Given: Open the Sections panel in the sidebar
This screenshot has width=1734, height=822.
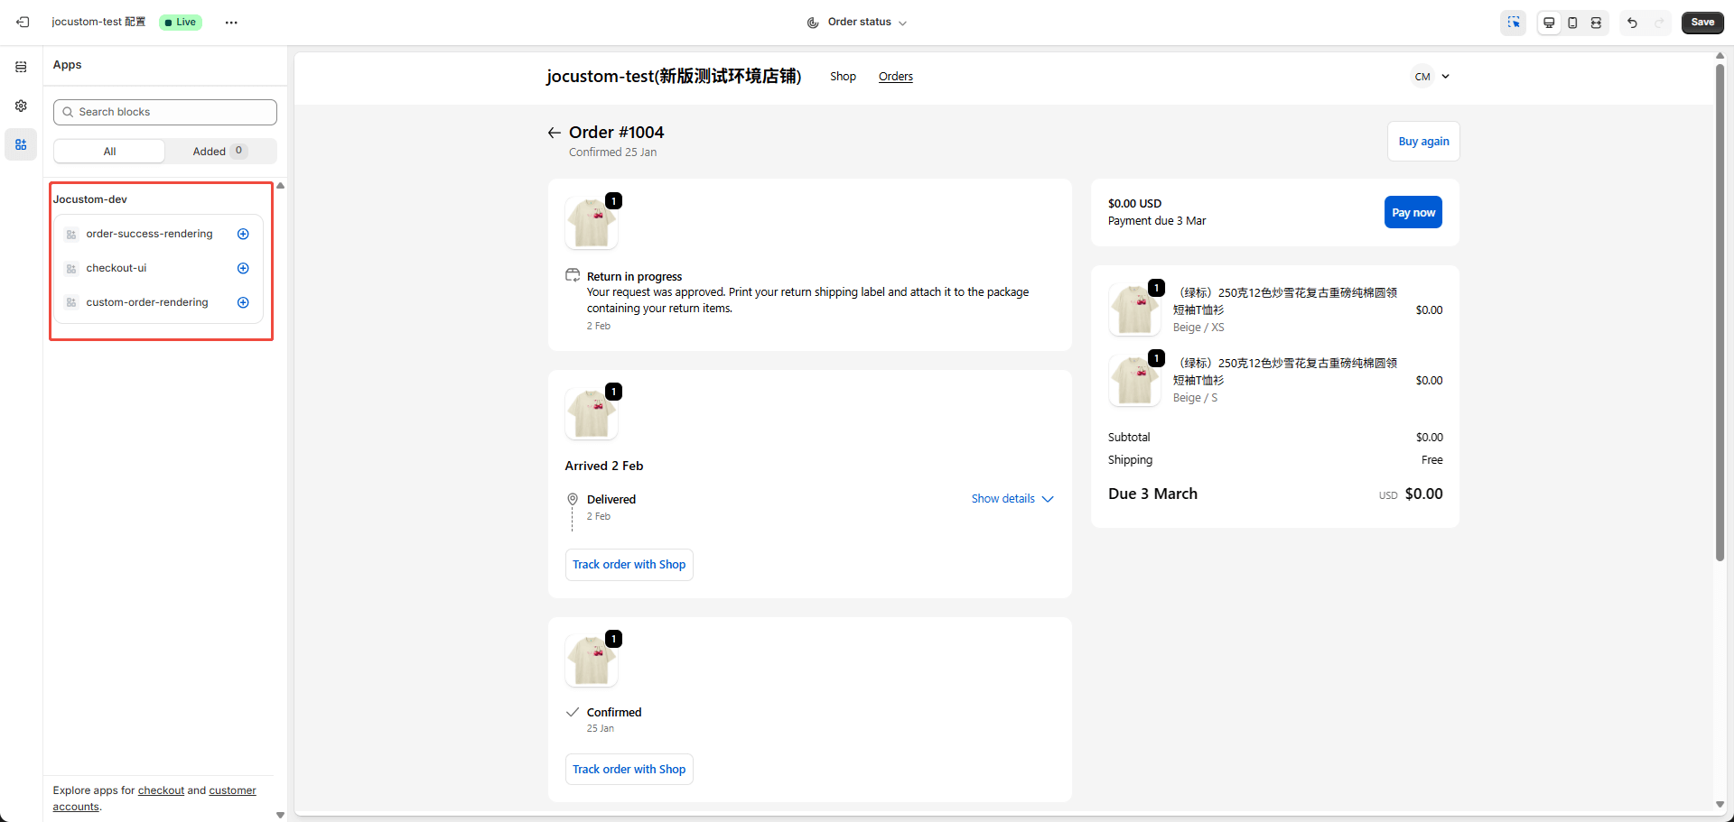Looking at the screenshot, I should coord(21,67).
